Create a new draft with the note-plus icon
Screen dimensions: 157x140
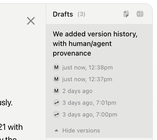point(126,14)
